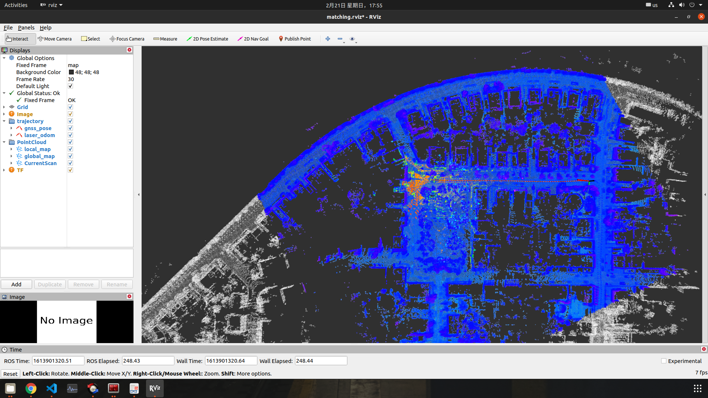Image resolution: width=708 pixels, height=398 pixels.
Task: Click the Wall Elapsed field
Action: (321, 361)
